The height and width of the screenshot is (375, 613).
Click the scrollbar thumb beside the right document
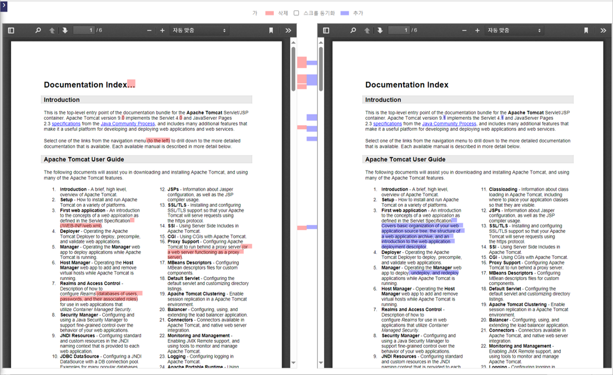pos(321,69)
